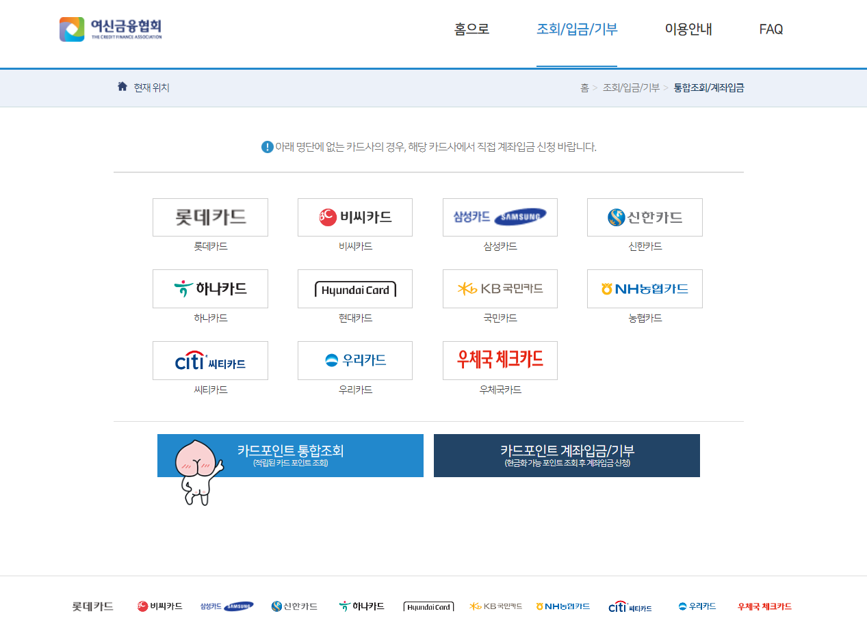This screenshot has width=867, height=633.
Task: Open the 이용안내 menu
Action: click(x=688, y=29)
